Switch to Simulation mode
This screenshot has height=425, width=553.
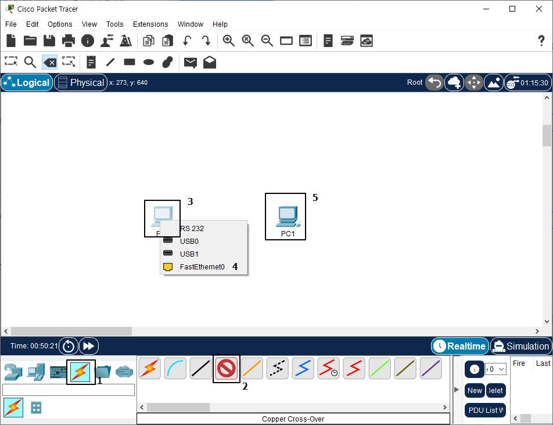click(521, 346)
